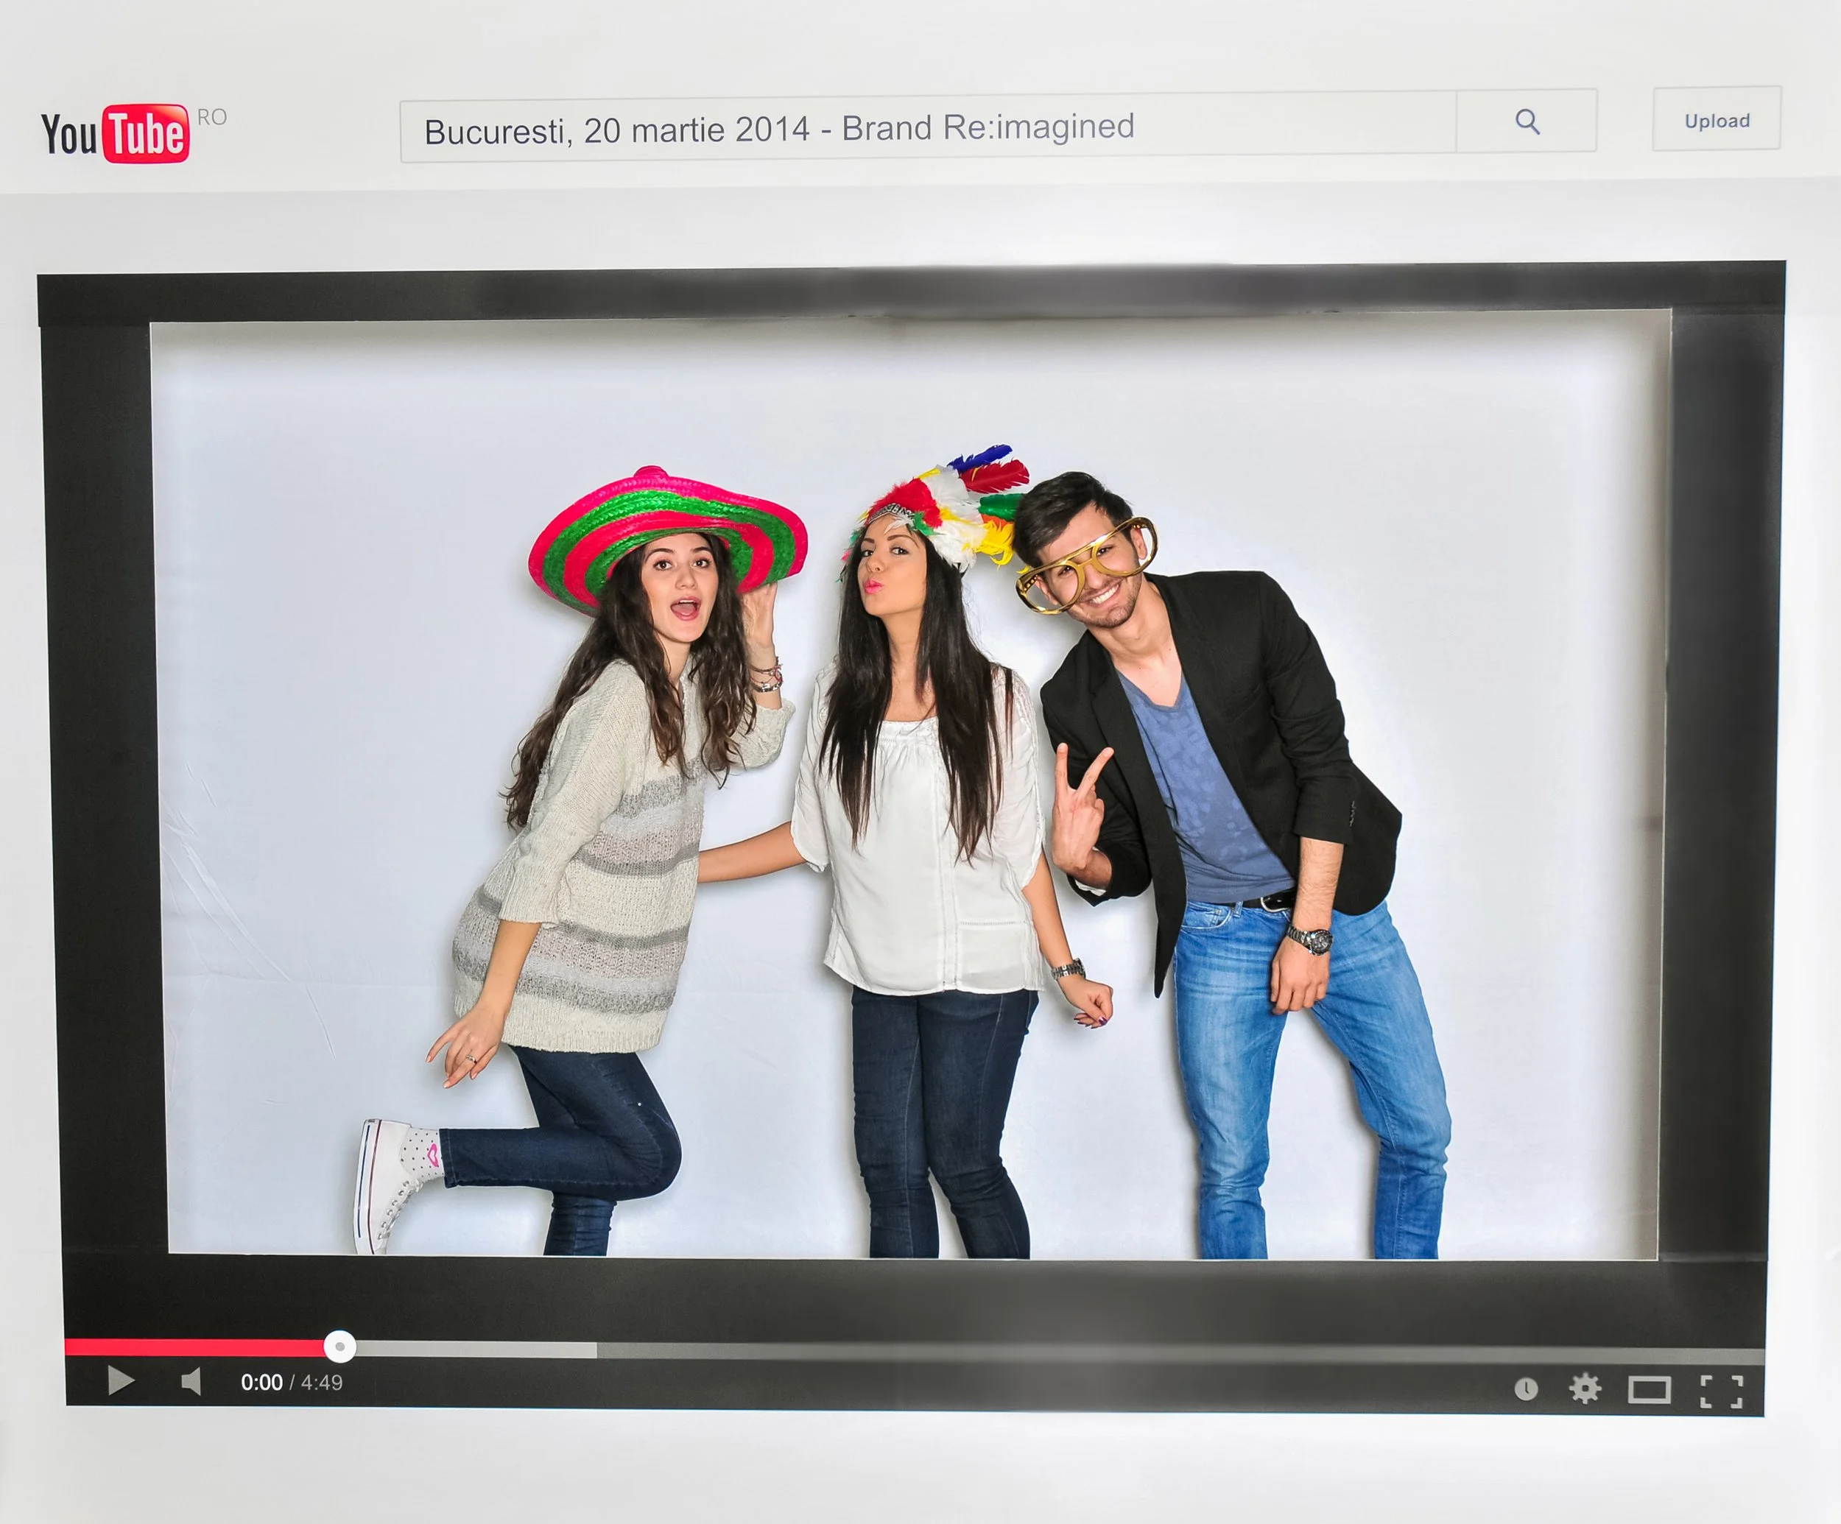Viewport: 1841px width, 1524px height.
Task: Open the settings gear in the player
Action: point(1585,1388)
